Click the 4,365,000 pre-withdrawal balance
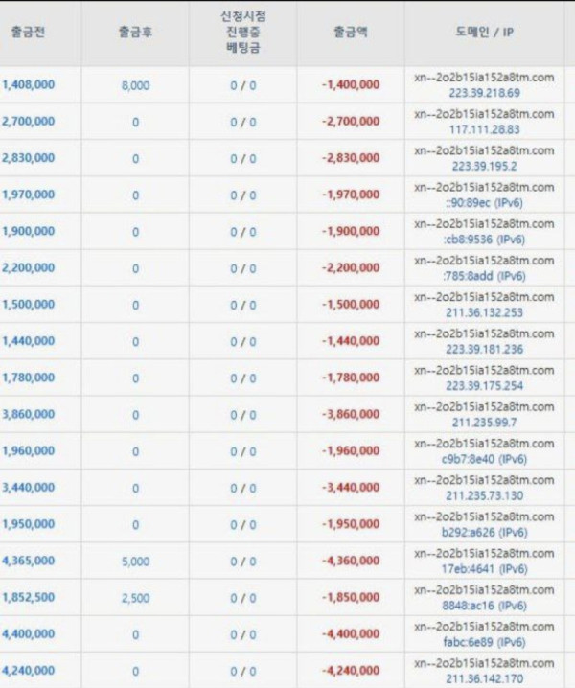The image size is (575, 688). pos(29,562)
